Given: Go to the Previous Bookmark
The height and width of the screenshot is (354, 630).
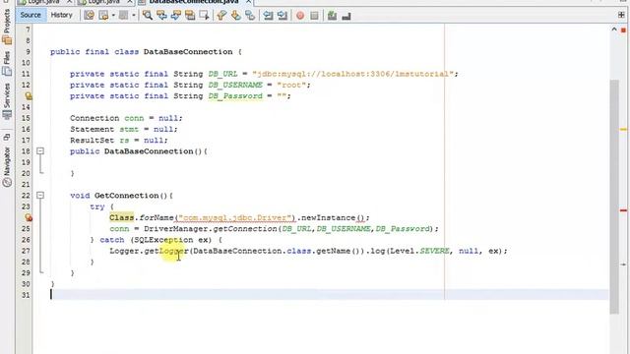Looking at the screenshot, I should coord(221,16).
